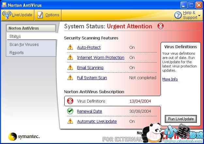Open the Email Scanning link

(90, 68)
